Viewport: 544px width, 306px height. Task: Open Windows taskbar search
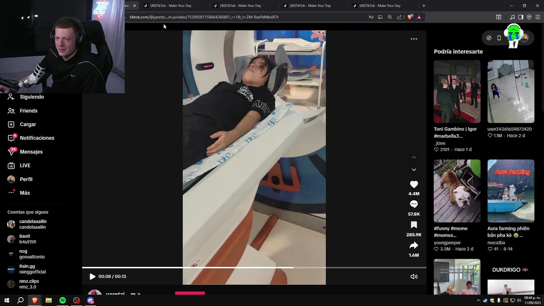20,300
